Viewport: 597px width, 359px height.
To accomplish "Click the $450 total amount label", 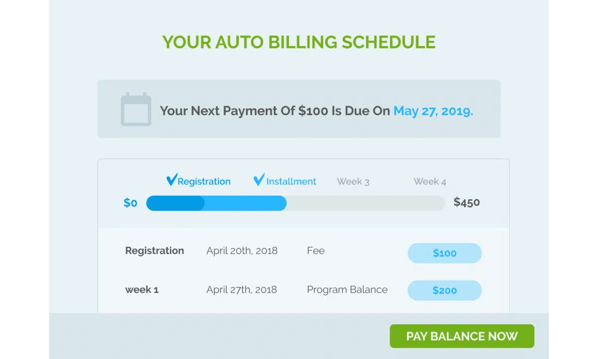I will tap(467, 202).
